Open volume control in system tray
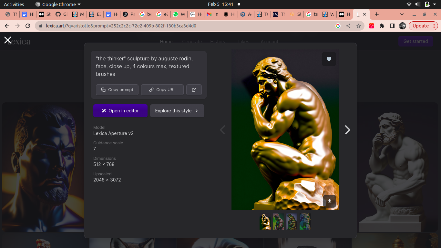The image size is (441, 248). tap(418, 4)
